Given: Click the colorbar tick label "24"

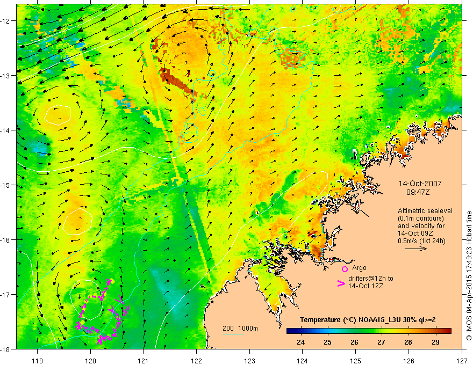Looking at the screenshot, I should pyautogui.click(x=301, y=342).
